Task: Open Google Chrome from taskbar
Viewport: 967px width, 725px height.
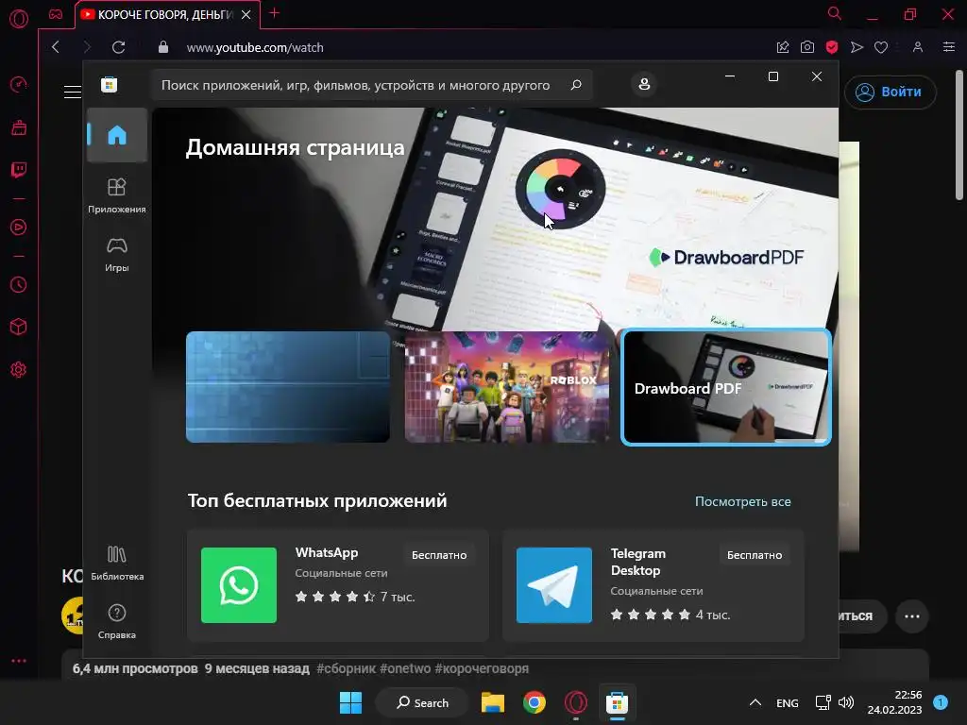Action: click(x=534, y=702)
